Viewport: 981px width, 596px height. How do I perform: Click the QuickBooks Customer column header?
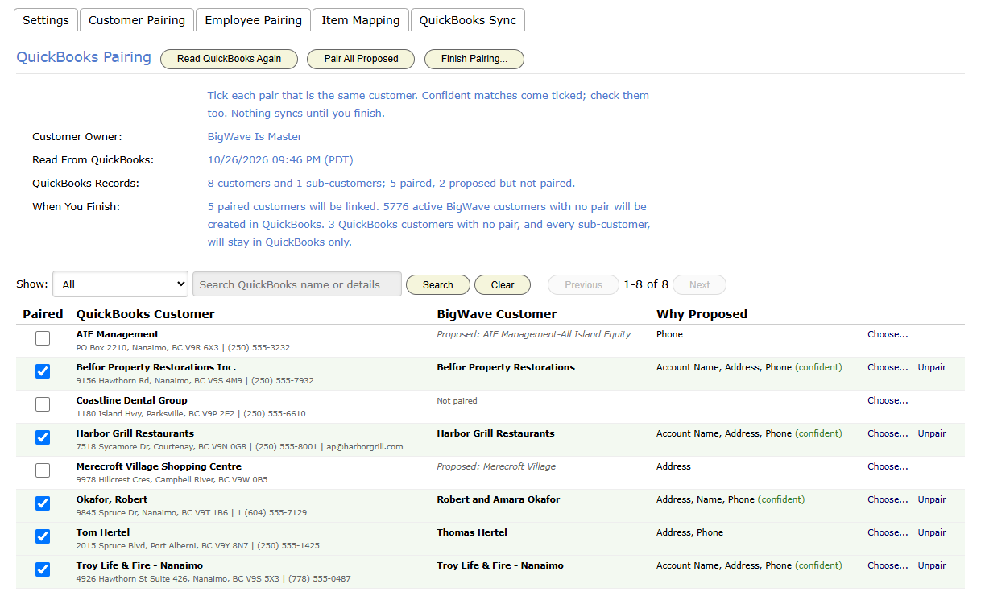pyautogui.click(x=146, y=314)
